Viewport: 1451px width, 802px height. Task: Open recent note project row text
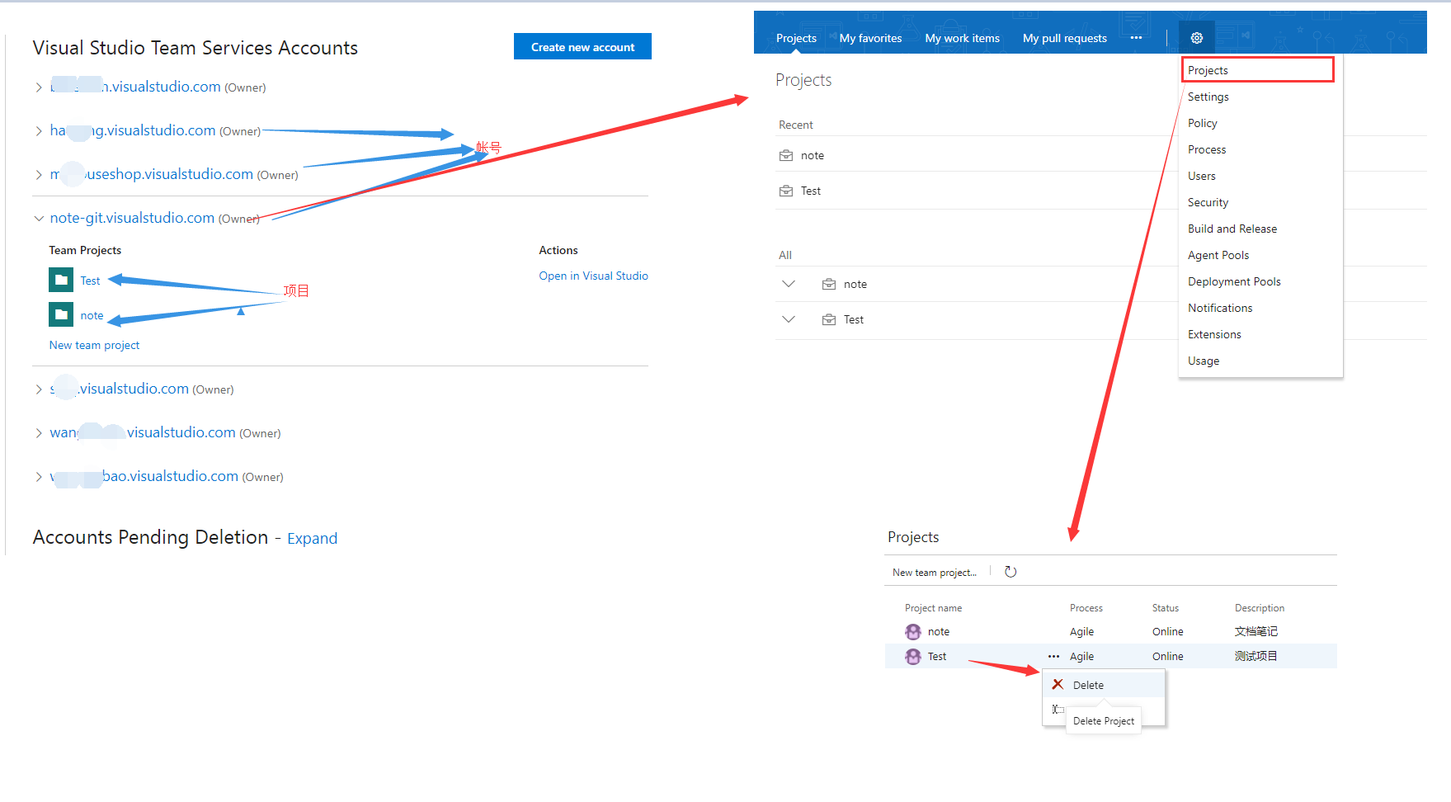[x=813, y=155]
